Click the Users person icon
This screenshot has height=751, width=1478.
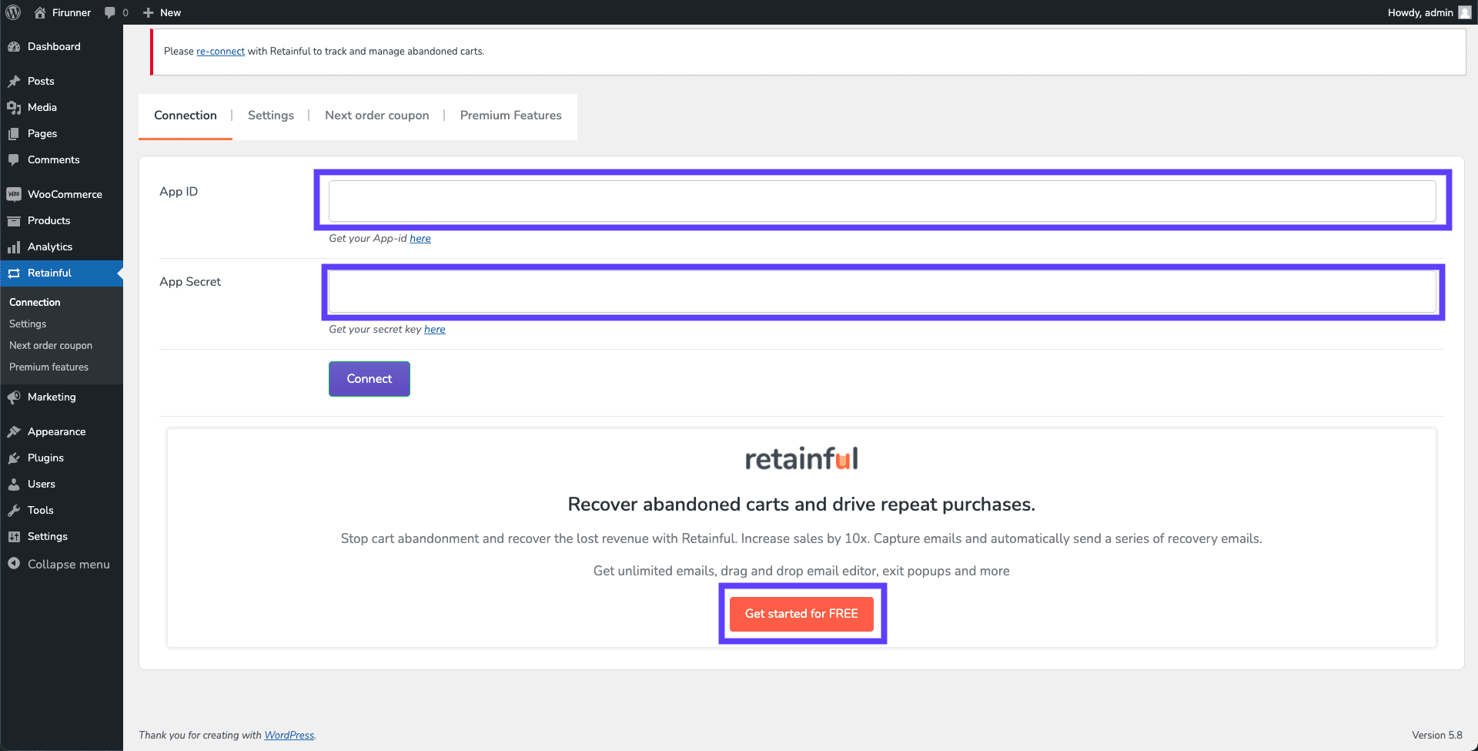tap(14, 484)
